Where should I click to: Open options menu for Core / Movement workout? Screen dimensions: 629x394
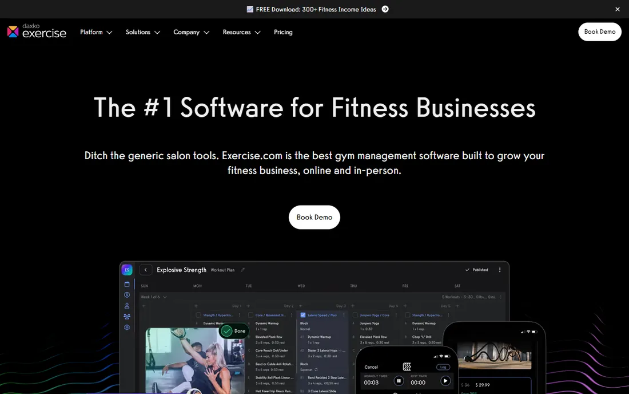292,316
